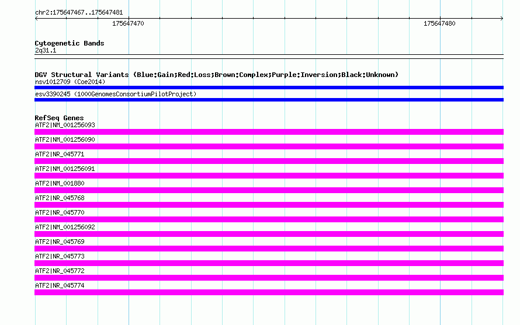Click the magenta bar of ATF2|NR_045774
This screenshot has width=520, height=325.
tap(269, 292)
